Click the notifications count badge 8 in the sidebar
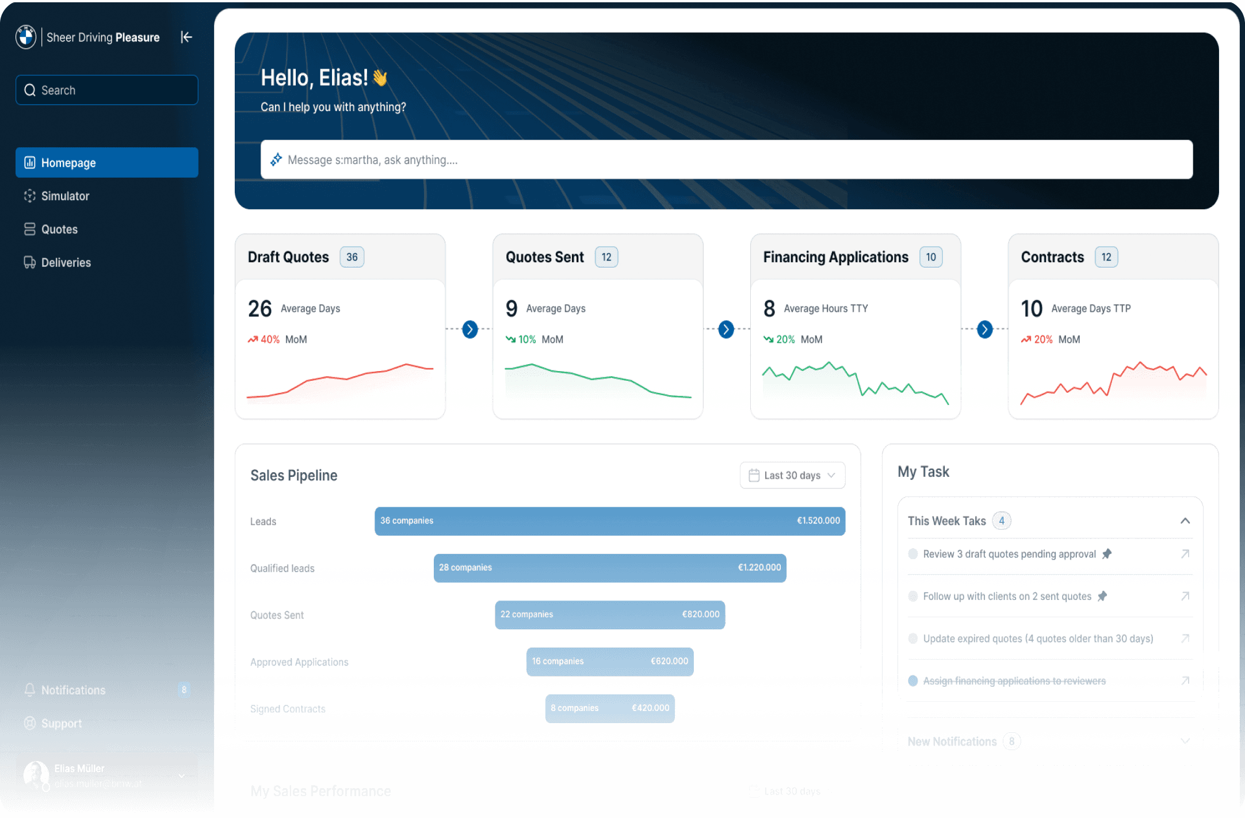Screen dimensions: 1245x818 pos(184,690)
